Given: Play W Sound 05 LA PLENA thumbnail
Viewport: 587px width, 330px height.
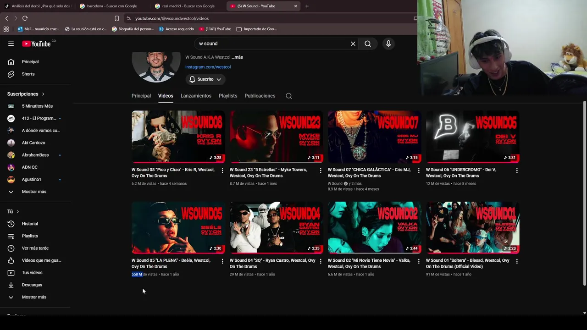Looking at the screenshot, I should (178, 228).
